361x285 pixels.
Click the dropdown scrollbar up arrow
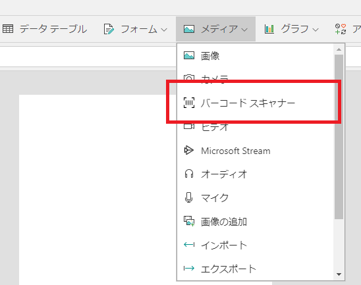pyautogui.click(x=339, y=49)
